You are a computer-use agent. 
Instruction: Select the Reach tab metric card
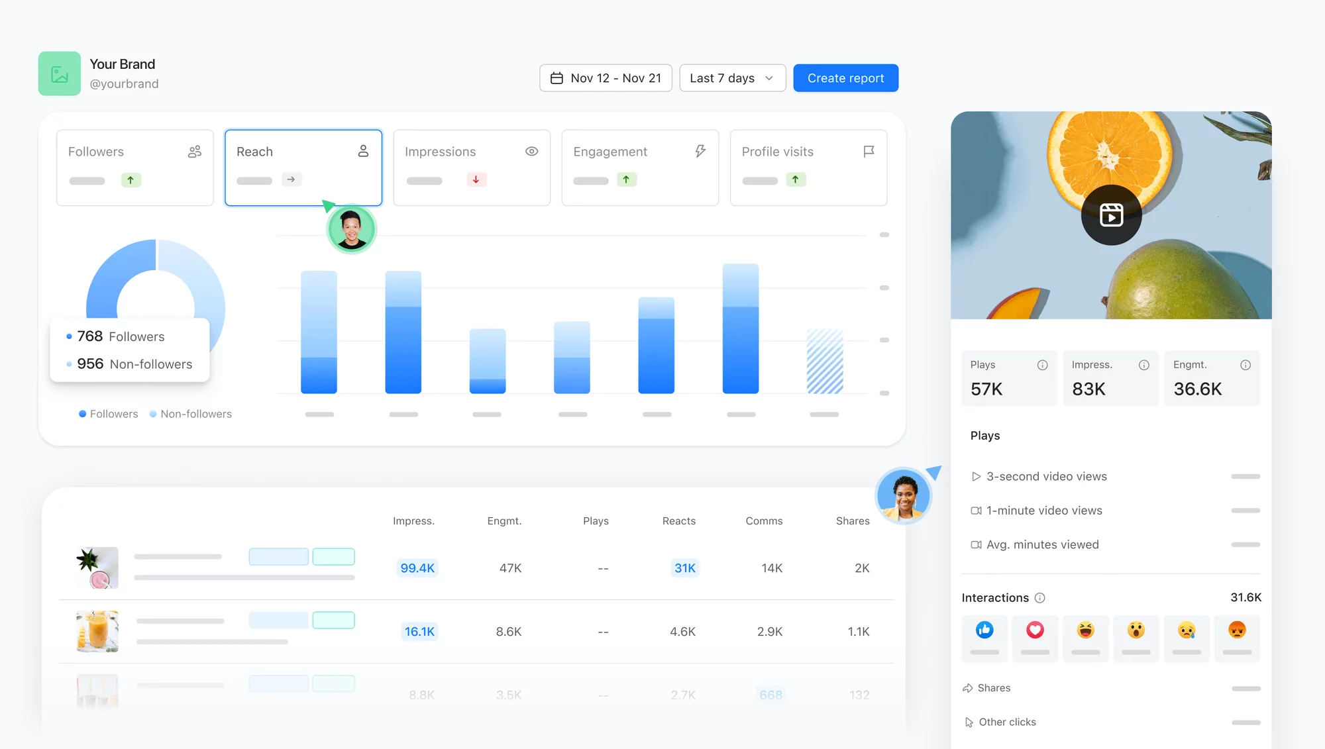[303, 168]
